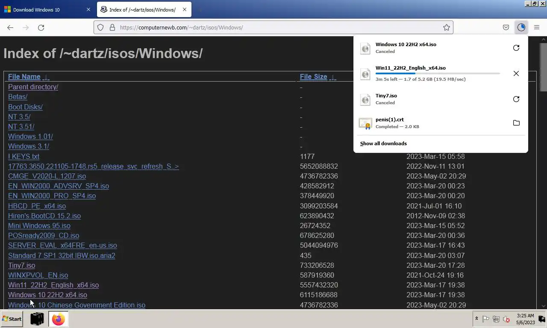Viewport: 547px width, 328px height.
Task: Open the Firefox hamburger menu
Action: [x=537, y=27]
